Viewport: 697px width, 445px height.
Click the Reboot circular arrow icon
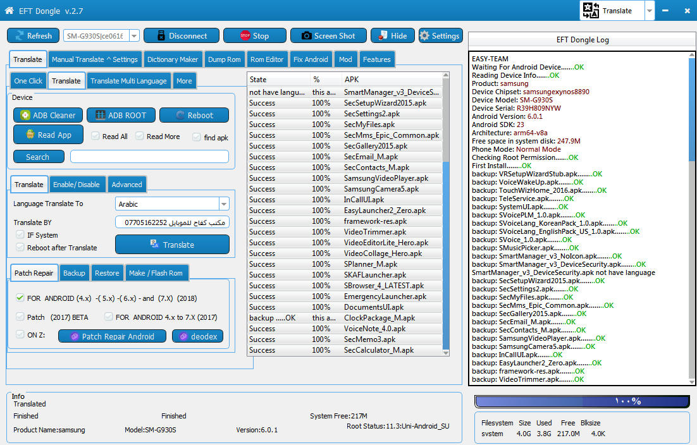point(180,115)
